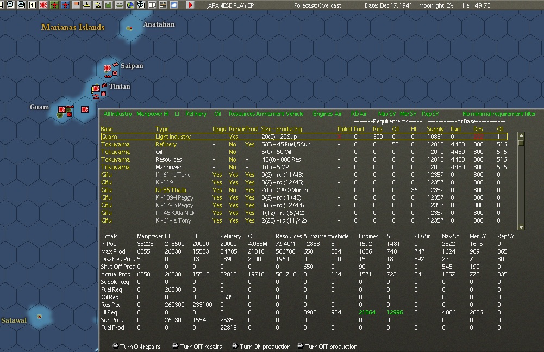Toggle Prod 'Yes' for Tokuyama Refinery
This screenshot has width=544, height=352.
249,144
